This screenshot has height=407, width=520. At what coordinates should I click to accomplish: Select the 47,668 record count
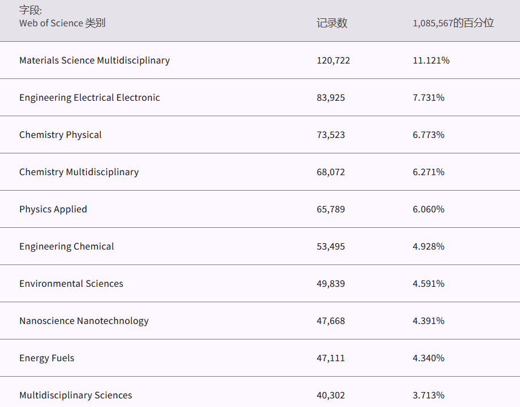(331, 321)
